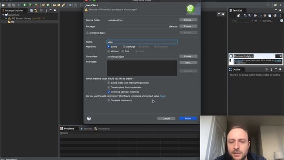Select the package modifier radio button
This screenshot has height=160, width=284.
(x=124, y=47)
